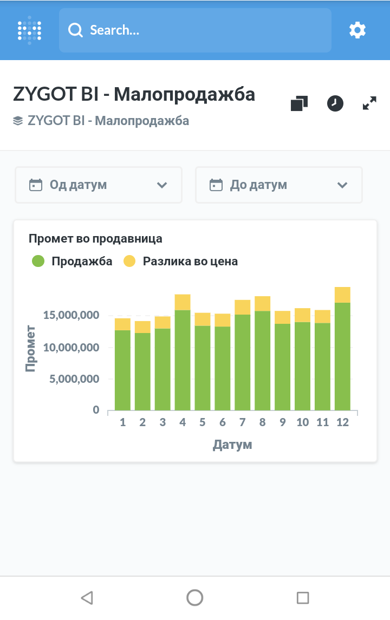Open the settings gear menu
This screenshot has width=390, height=620.
pos(357,30)
